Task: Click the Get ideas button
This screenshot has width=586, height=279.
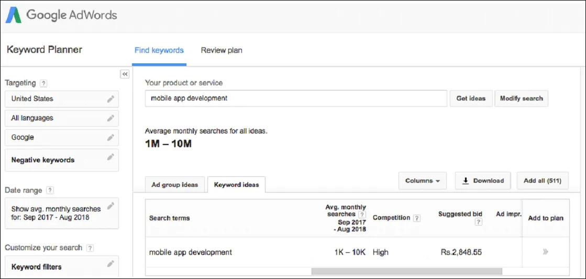Action: pyautogui.click(x=471, y=98)
